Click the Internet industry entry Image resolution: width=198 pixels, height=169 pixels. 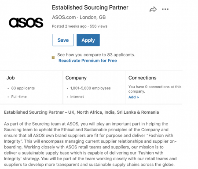77,97
